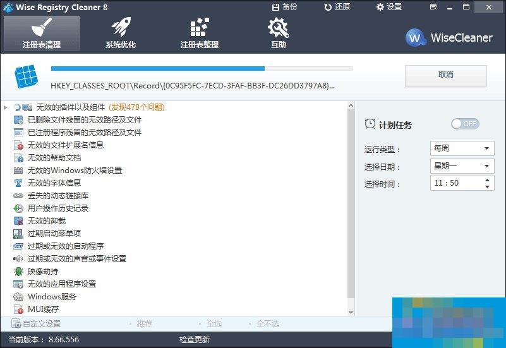The width and height of the screenshot is (506, 348).
Task: Click the feedback icon in title bar
Action: (433, 7)
